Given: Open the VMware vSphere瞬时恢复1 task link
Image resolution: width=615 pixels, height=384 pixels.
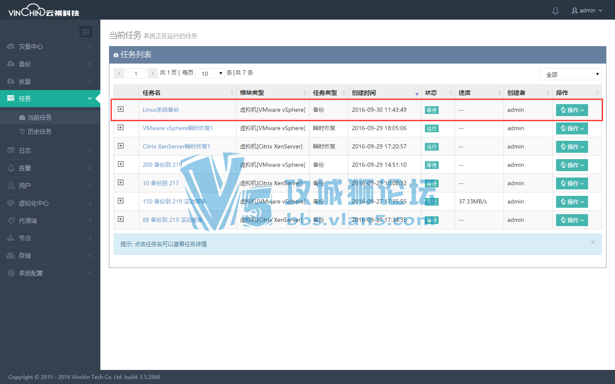Looking at the screenshot, I should click(178, 128).
